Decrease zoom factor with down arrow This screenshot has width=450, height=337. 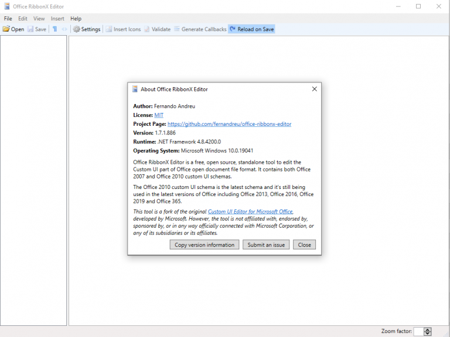coord(427,333)
